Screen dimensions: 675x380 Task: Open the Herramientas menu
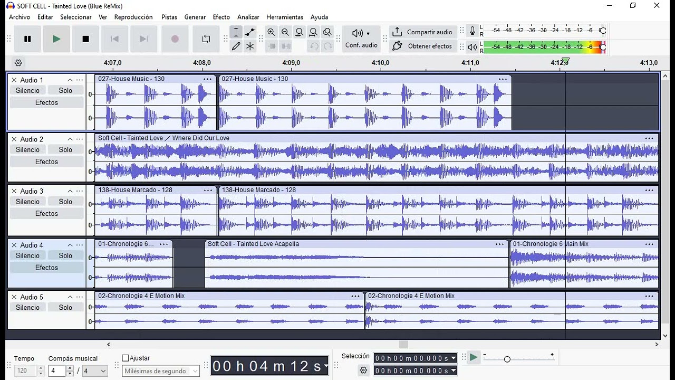tap(285, 17)
